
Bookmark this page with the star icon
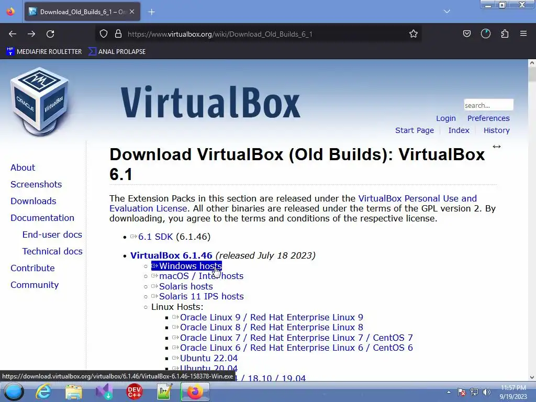414,34
